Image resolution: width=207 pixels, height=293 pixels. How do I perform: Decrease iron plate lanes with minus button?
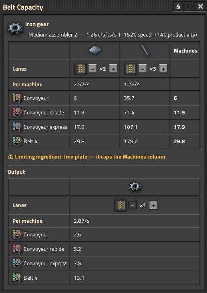pos(92,69)
